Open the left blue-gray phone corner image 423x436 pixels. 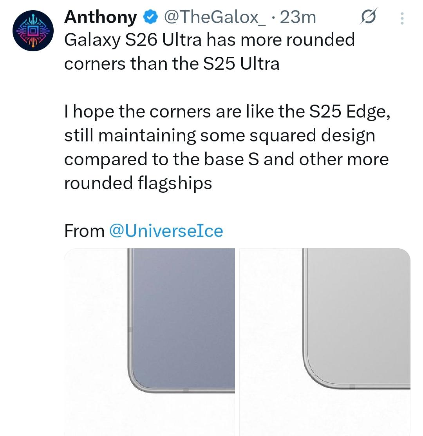pyautogui.click(x=150, y=342)
